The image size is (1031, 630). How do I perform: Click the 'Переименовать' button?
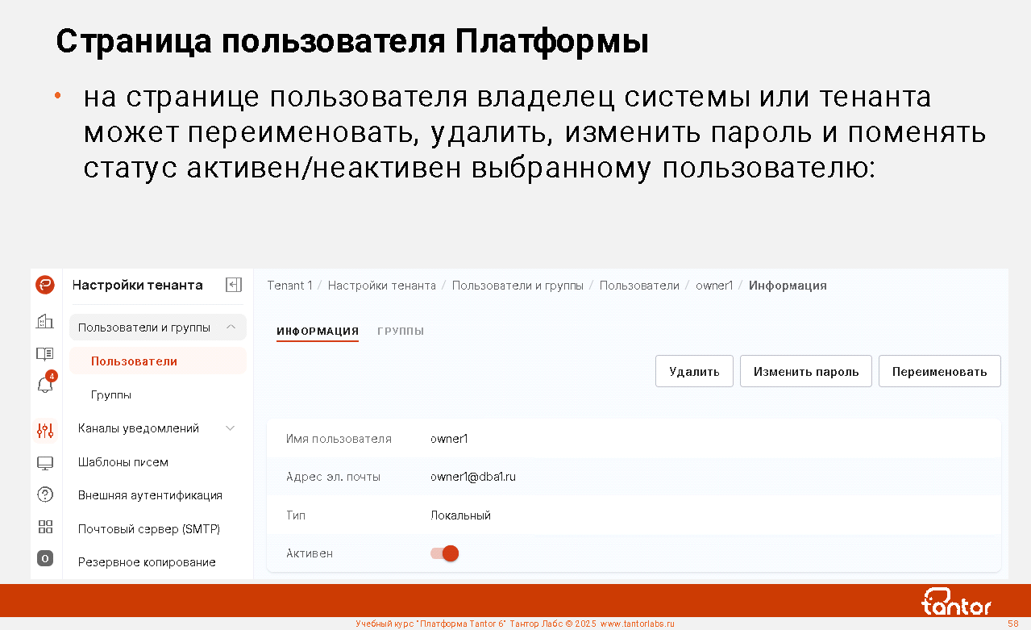(x=939, y=371)
